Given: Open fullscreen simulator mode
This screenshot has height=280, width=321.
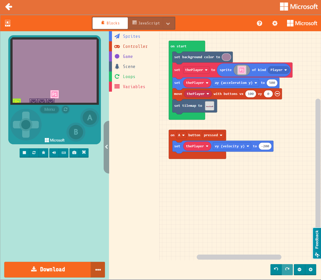Looking at the screenshot, I should [84, 153].
